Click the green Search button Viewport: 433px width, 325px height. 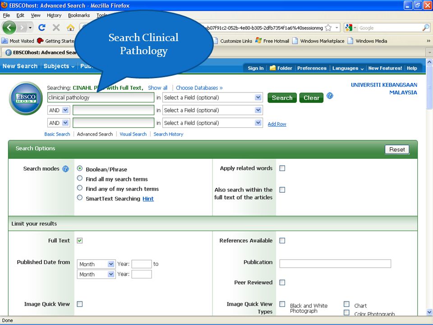pos(282,98)
